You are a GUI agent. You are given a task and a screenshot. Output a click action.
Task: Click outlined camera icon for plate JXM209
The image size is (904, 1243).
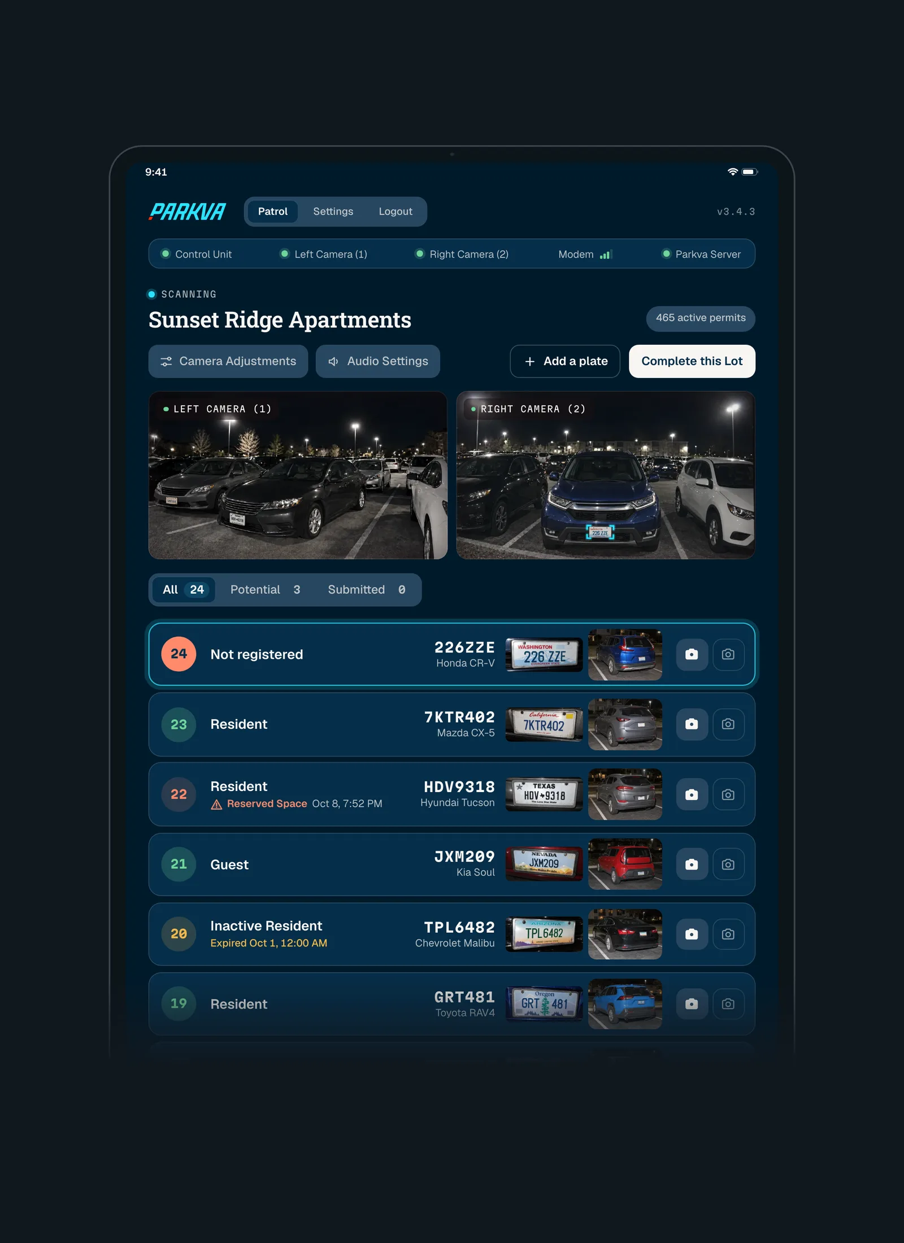pyautogui.click(x=728, y=864)
